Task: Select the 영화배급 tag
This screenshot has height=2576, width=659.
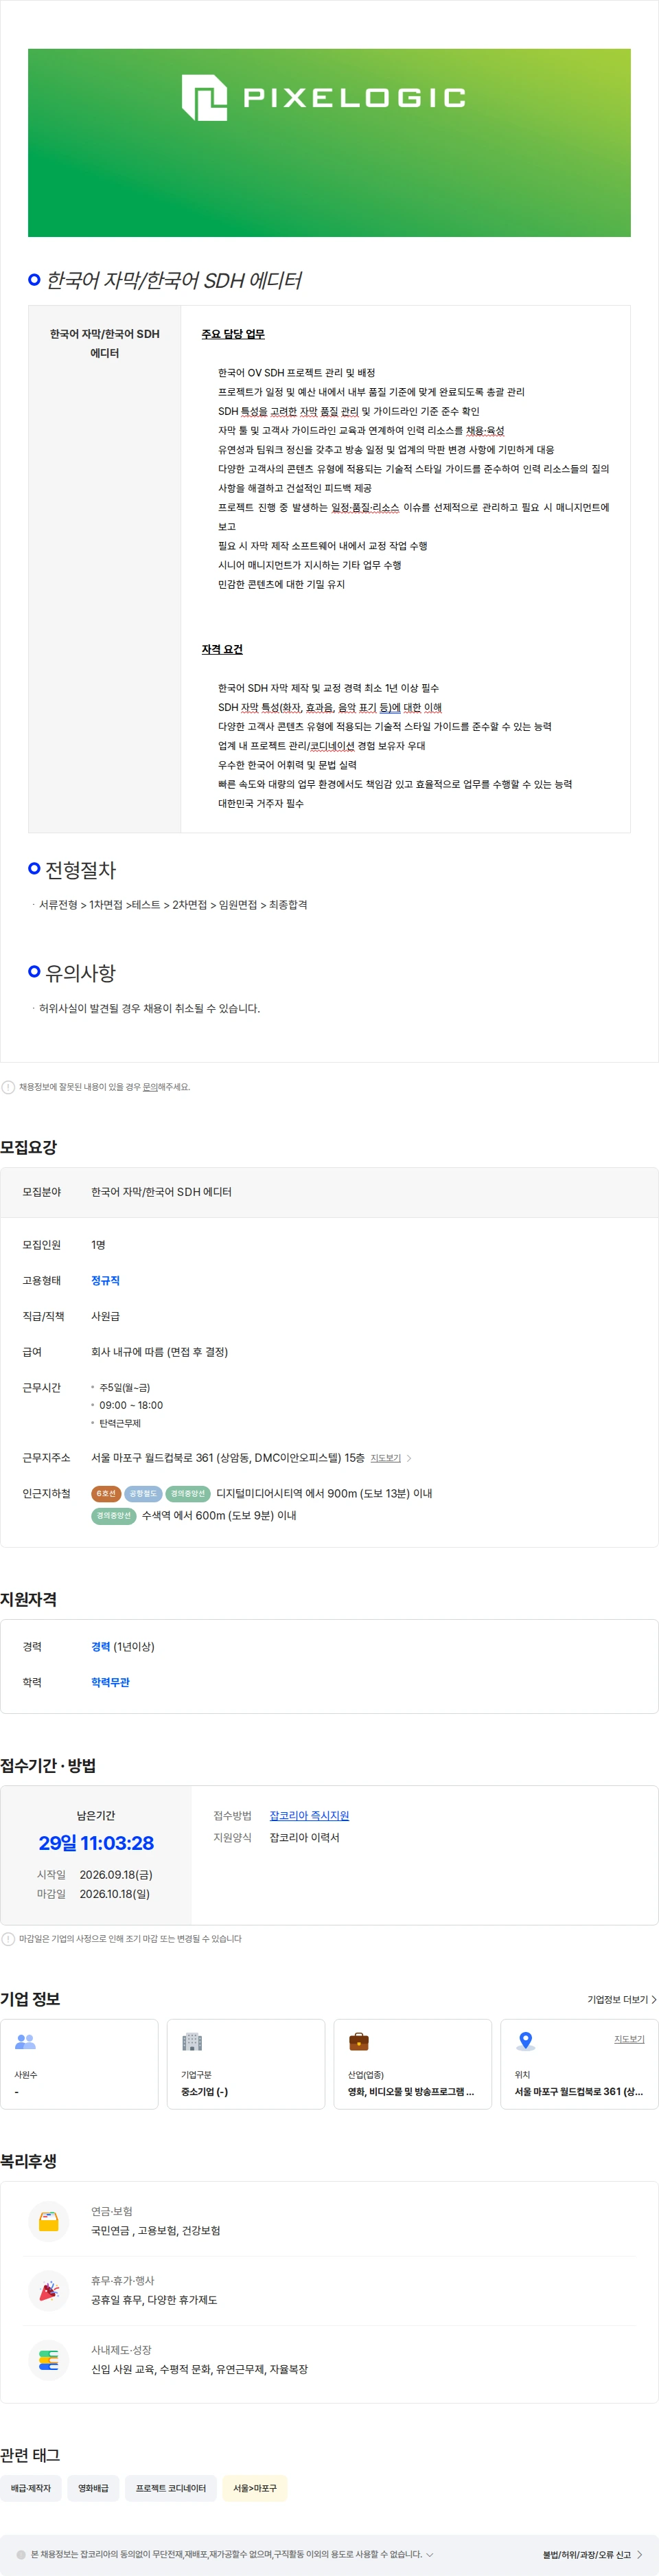Action: pos(94,2488)
